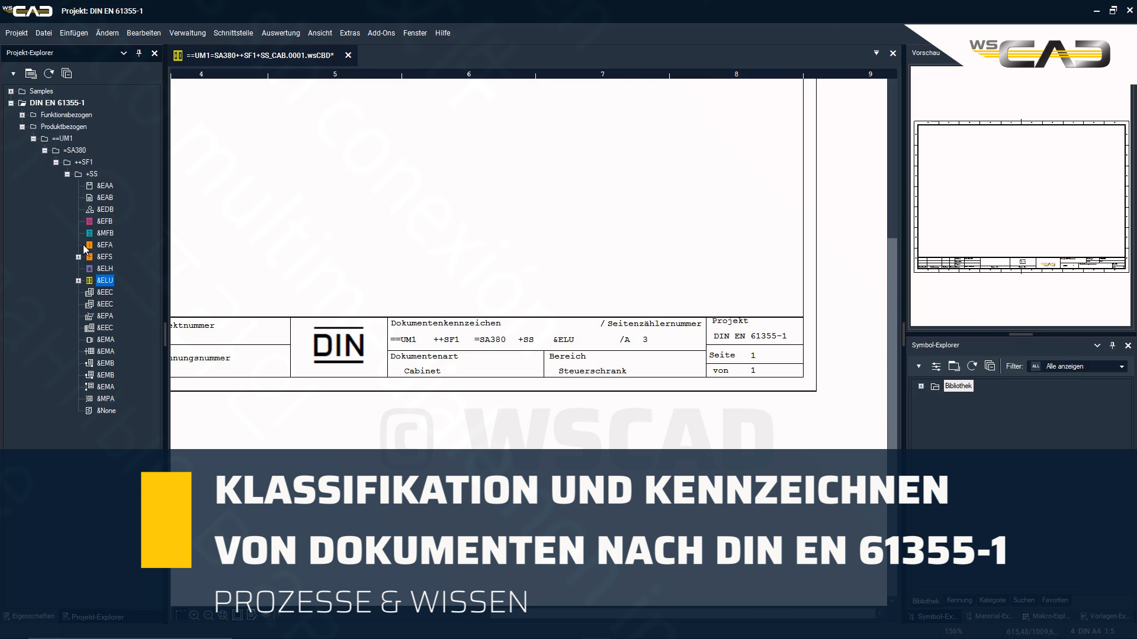Screen dimensions: 1137x639
Task: Click the Refresh icon in Projekt-Explorer toolbar
Action: click(x=49, y=73)
